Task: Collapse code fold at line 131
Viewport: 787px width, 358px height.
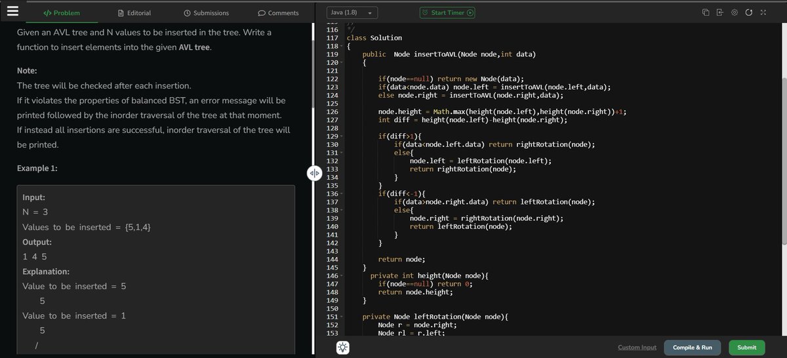Action: pos(343,153)
